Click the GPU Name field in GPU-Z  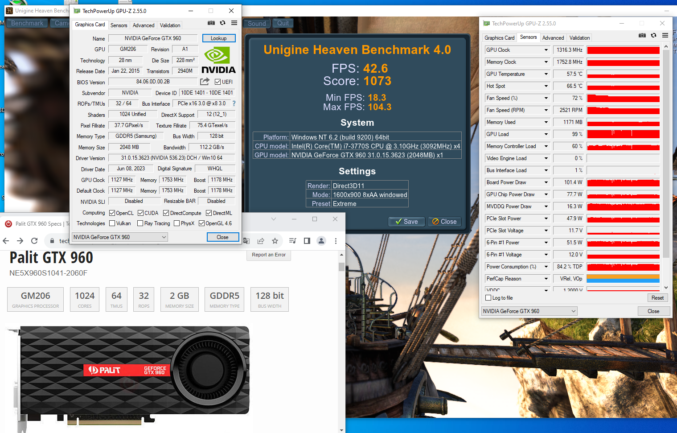click(153, 38)
